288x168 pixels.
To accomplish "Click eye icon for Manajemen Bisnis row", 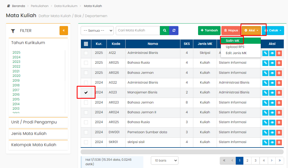I will click(x=272, y=93).
